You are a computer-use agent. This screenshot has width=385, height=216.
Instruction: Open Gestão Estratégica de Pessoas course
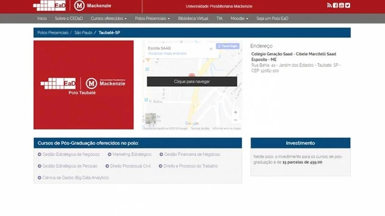pos(70,166)
